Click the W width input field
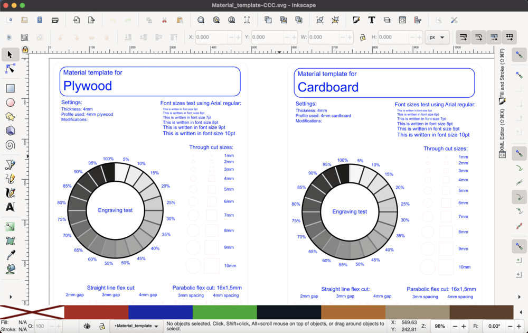The height and width of the screenshot is (333, 528). [x=324, y=37]
